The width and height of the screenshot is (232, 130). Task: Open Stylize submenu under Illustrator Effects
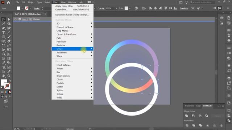[x=72, y=49]
